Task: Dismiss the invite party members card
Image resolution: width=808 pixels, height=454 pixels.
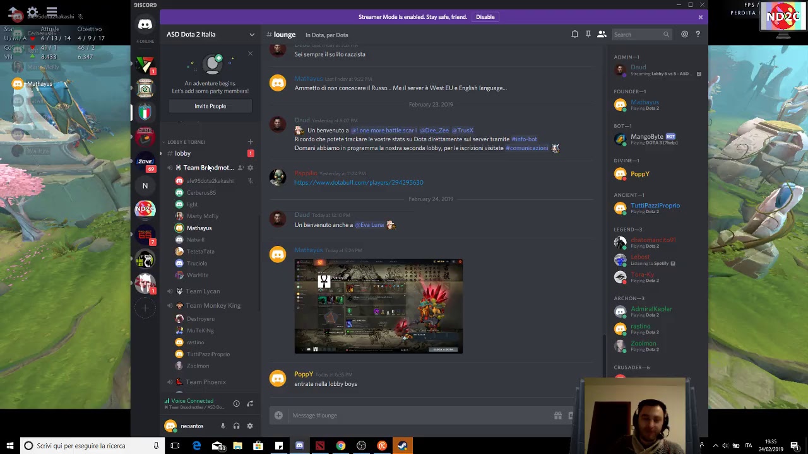Action: [250, 54]
